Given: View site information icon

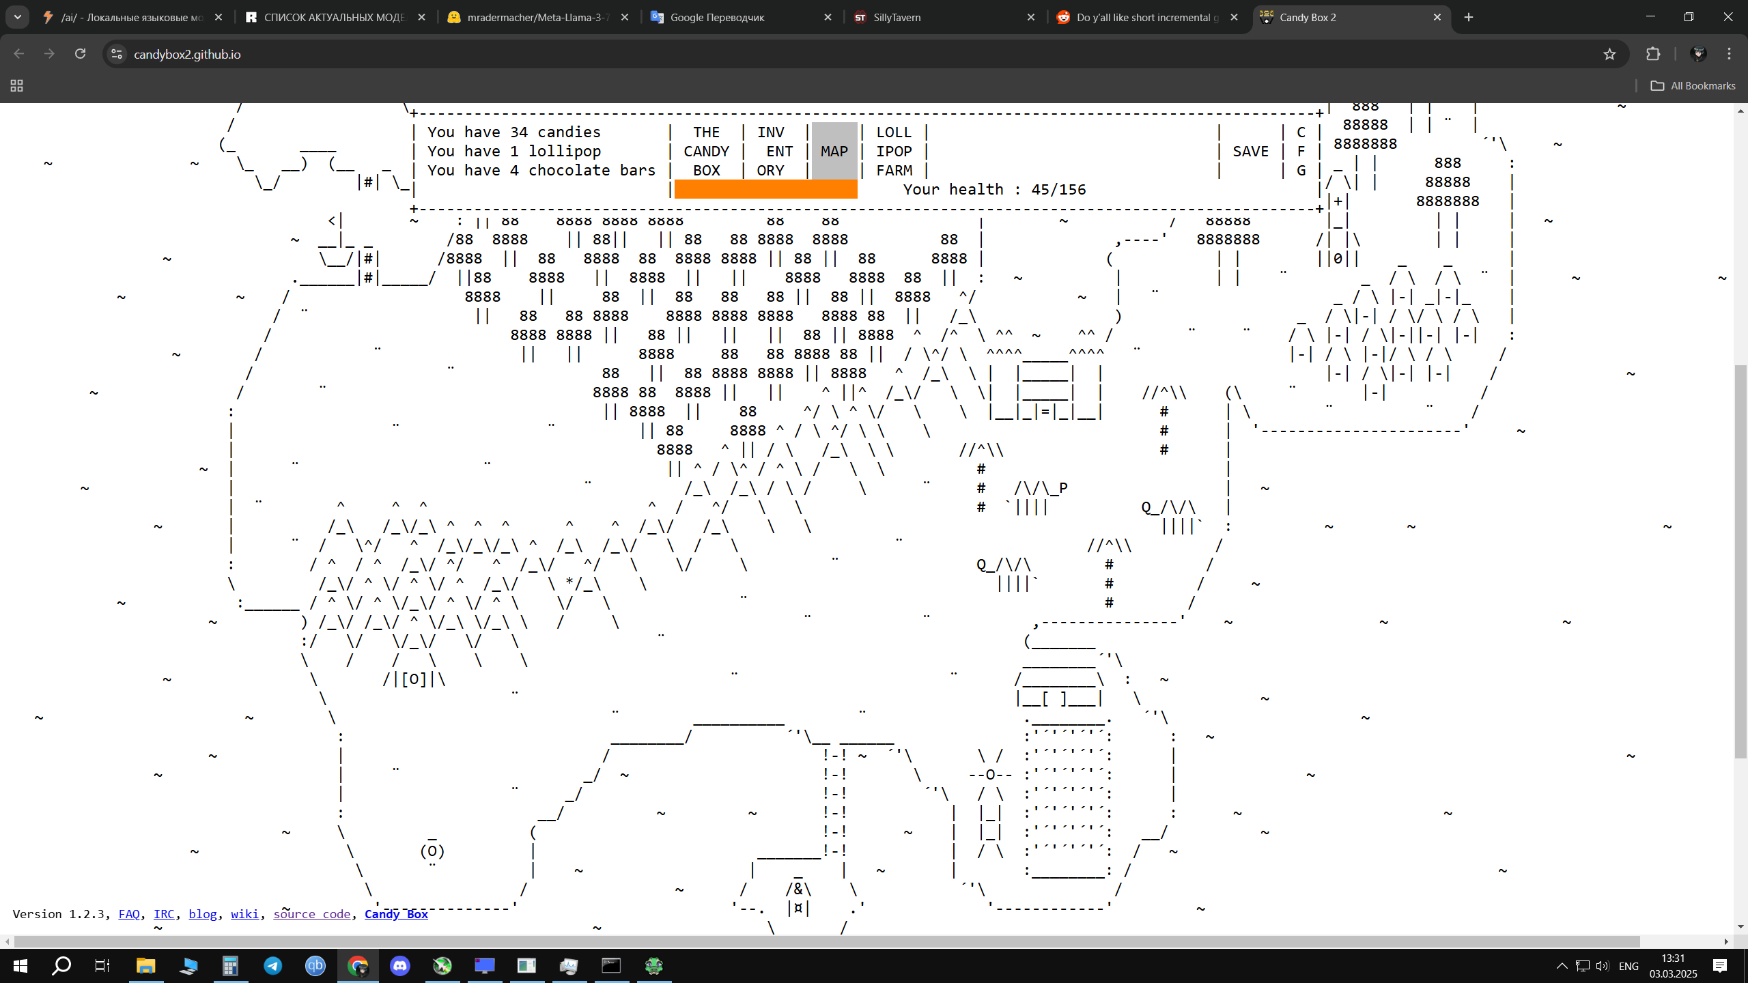Looking at the screenshot, I should coord(117,54).
